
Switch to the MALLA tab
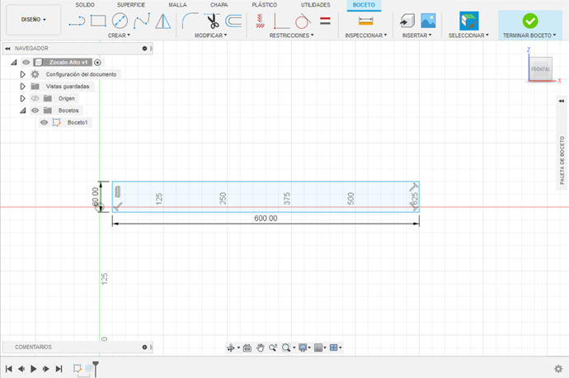coord(177,5)
